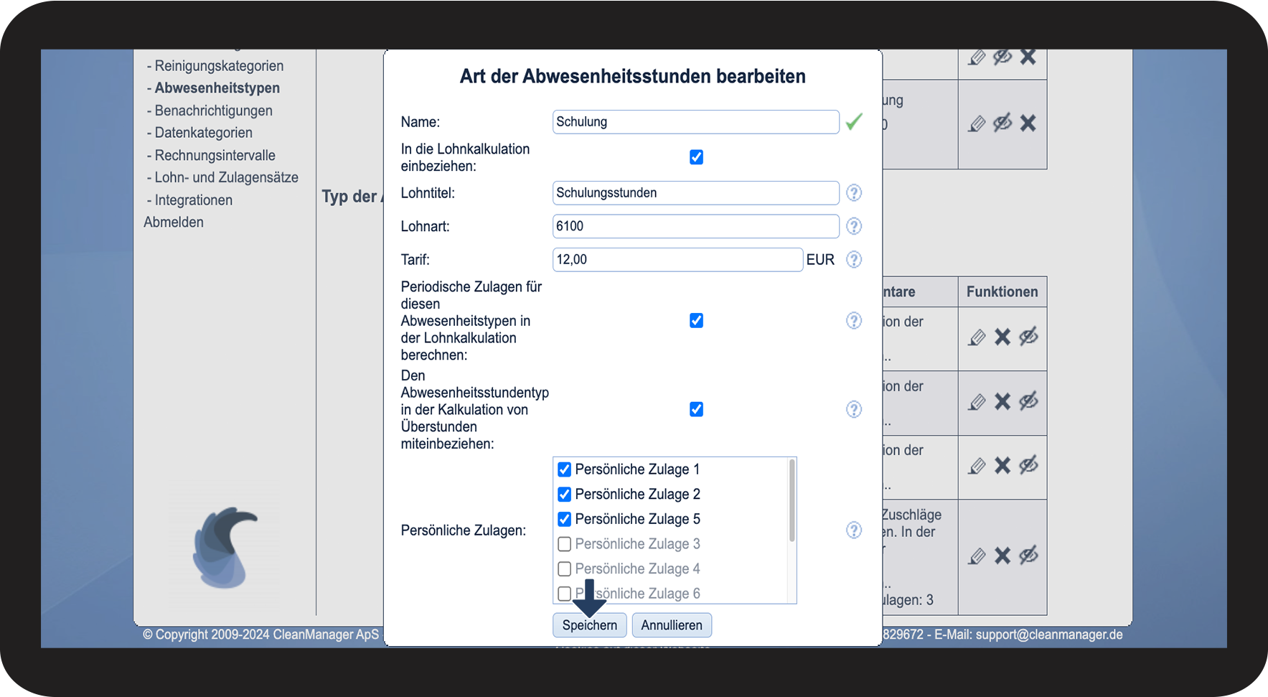
Task: Open Reinigungskategorien in sidebar
Action: [219, 66]
